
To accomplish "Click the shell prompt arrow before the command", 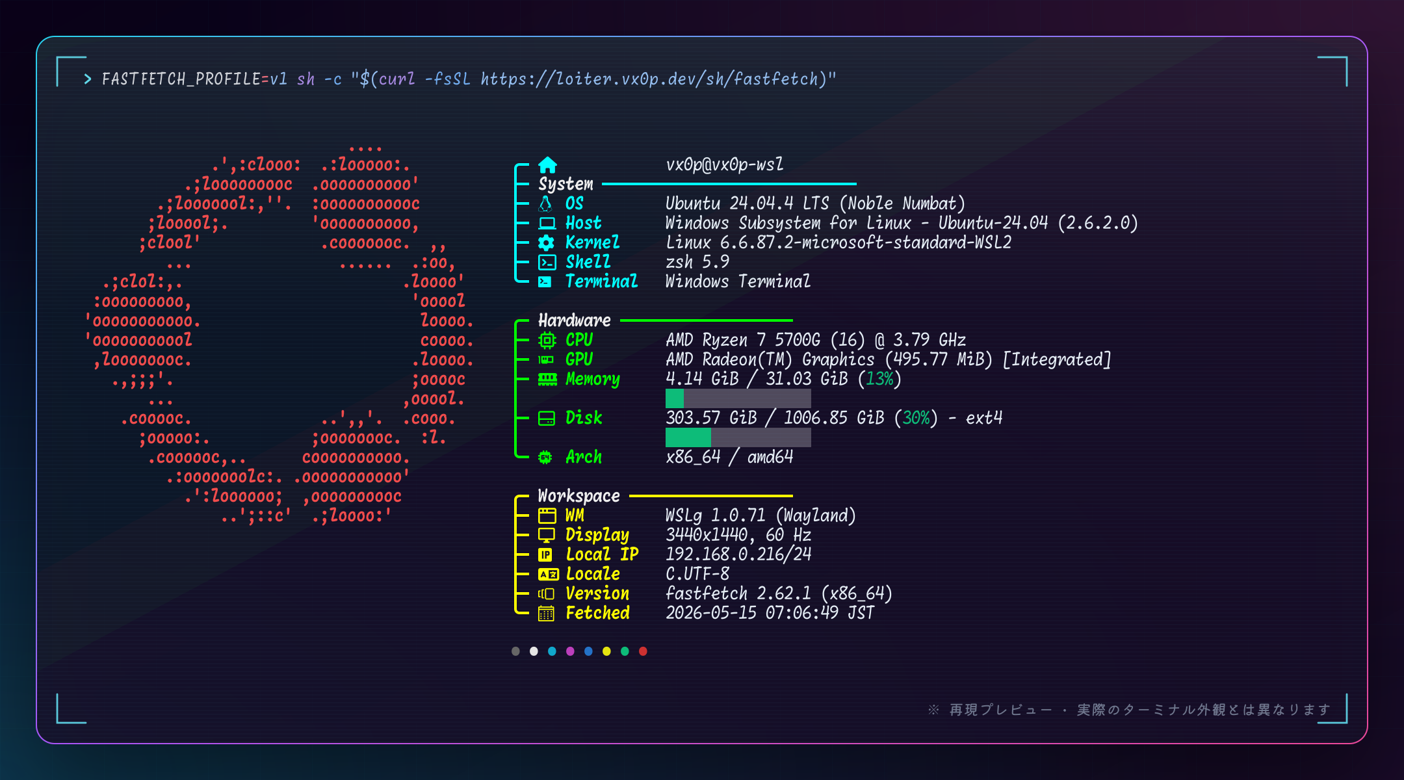I will coord(88,79).
